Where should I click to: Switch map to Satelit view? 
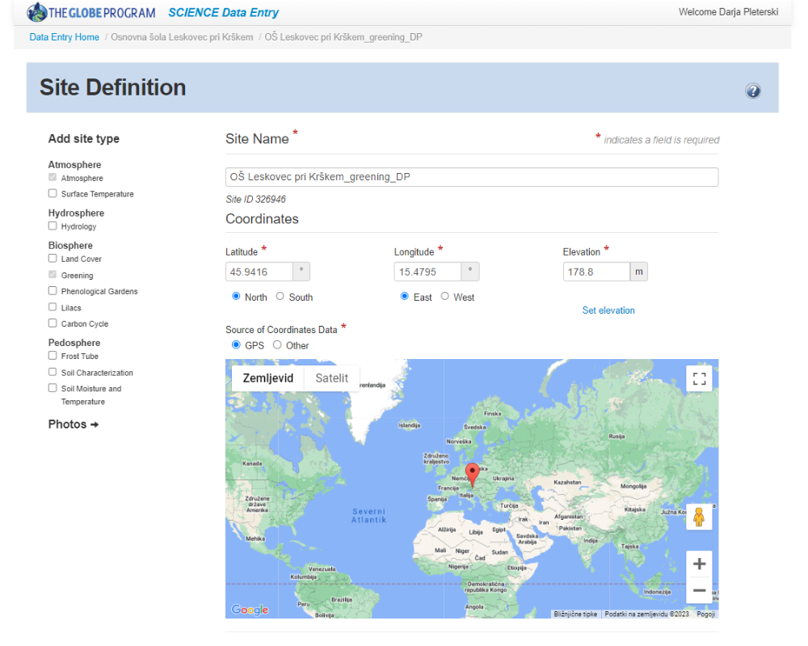(x=331, y=378)
